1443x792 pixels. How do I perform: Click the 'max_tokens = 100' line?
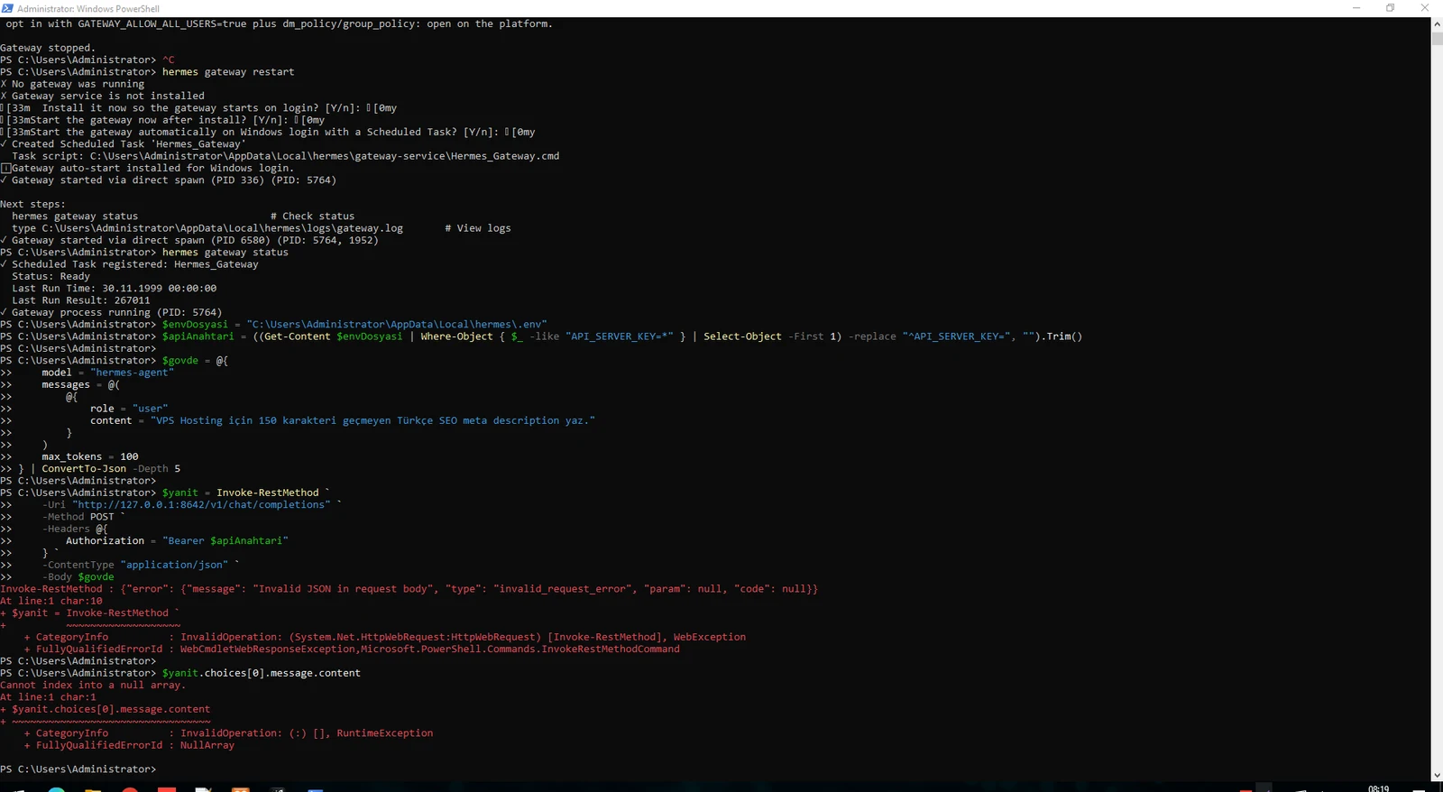click(90, 456)
